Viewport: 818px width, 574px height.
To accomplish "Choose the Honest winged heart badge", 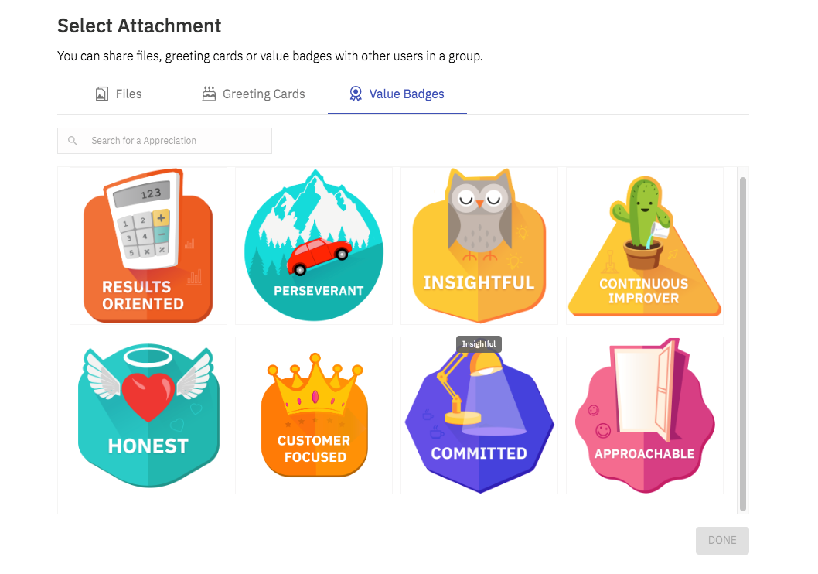I will (148, 415).
